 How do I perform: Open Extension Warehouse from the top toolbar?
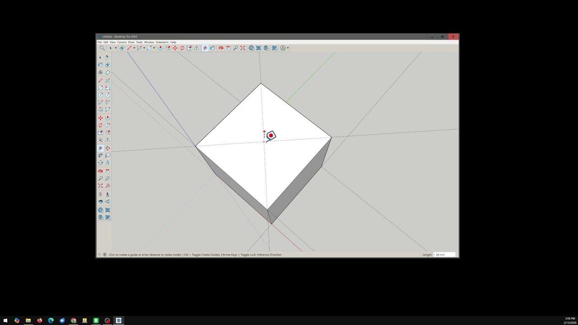pos(259,48)
